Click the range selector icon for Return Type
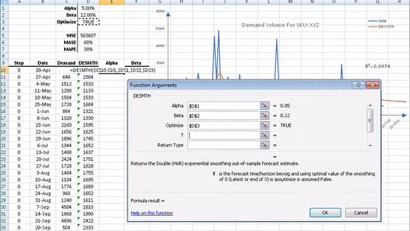410x231 pixels. 265,145
